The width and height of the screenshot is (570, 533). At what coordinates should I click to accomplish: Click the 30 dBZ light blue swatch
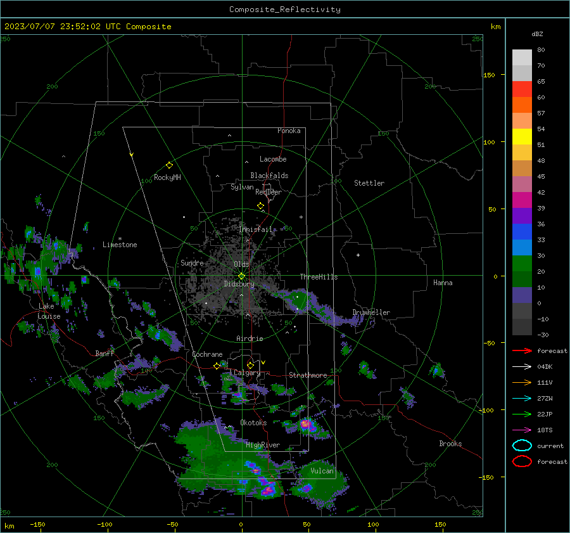tap(522, 247)
